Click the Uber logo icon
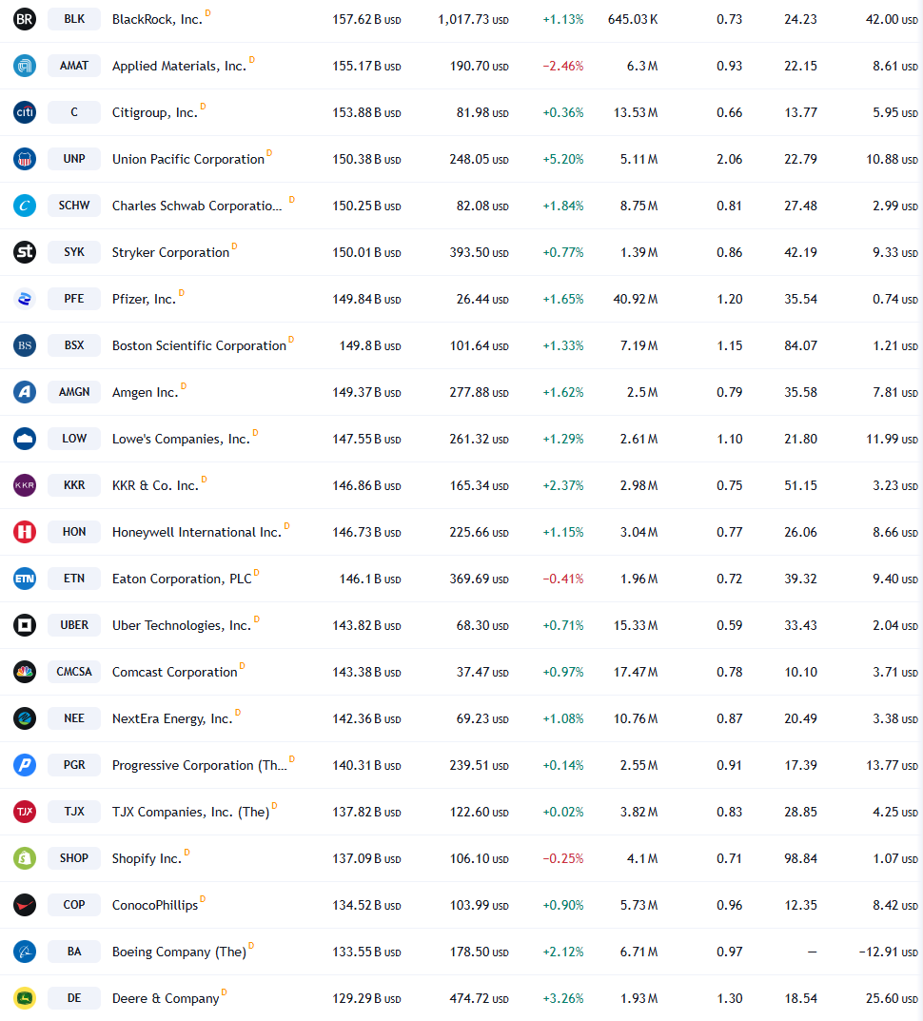The height and width of the screenshot is (1021, 923). point(25,625)
